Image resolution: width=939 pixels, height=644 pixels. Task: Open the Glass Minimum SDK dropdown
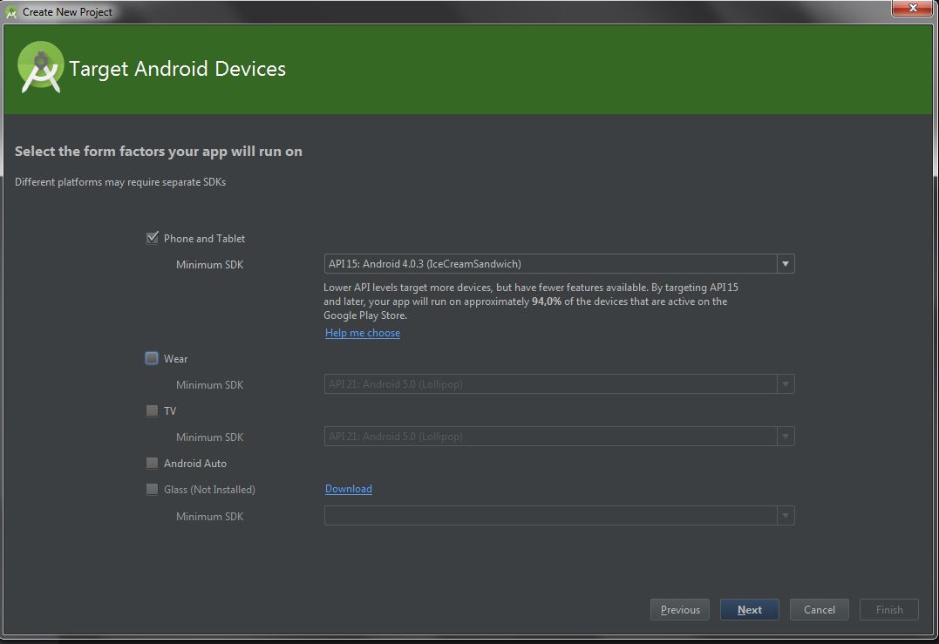785,516
